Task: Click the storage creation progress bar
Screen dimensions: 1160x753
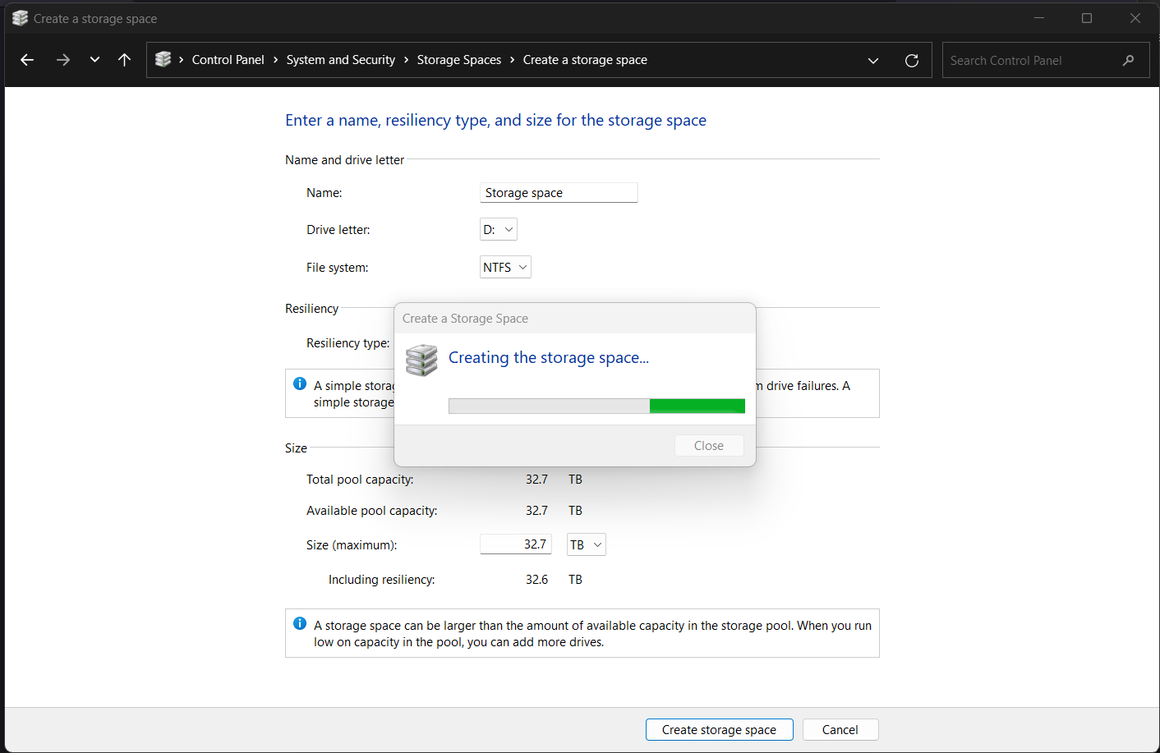Action: pyautogui.click(x=596, y=406)
